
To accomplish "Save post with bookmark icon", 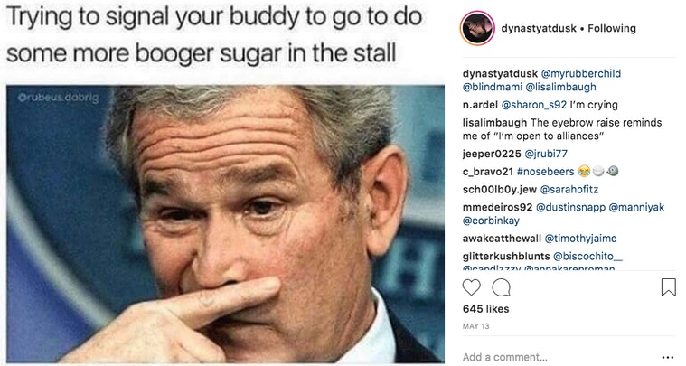I will (x=668, y=287).
